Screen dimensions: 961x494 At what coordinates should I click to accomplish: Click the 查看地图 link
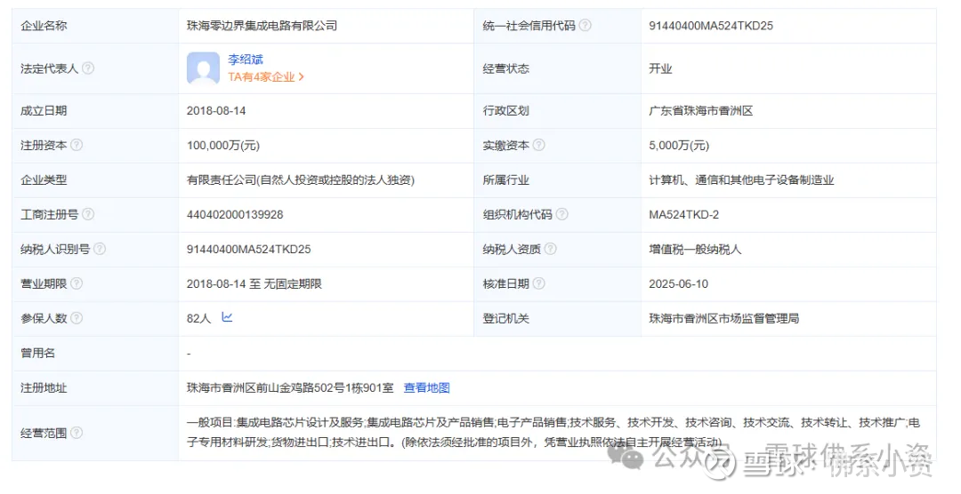[426, 387]
